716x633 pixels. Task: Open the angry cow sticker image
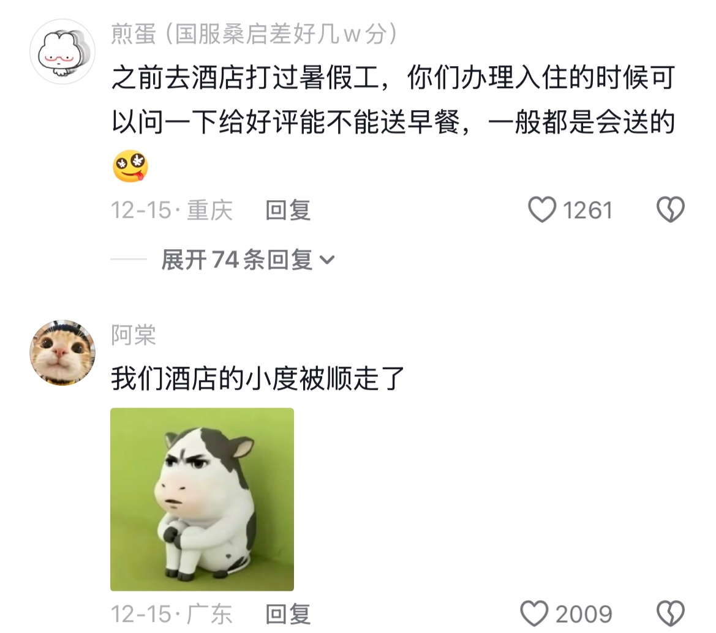point(202,500)
